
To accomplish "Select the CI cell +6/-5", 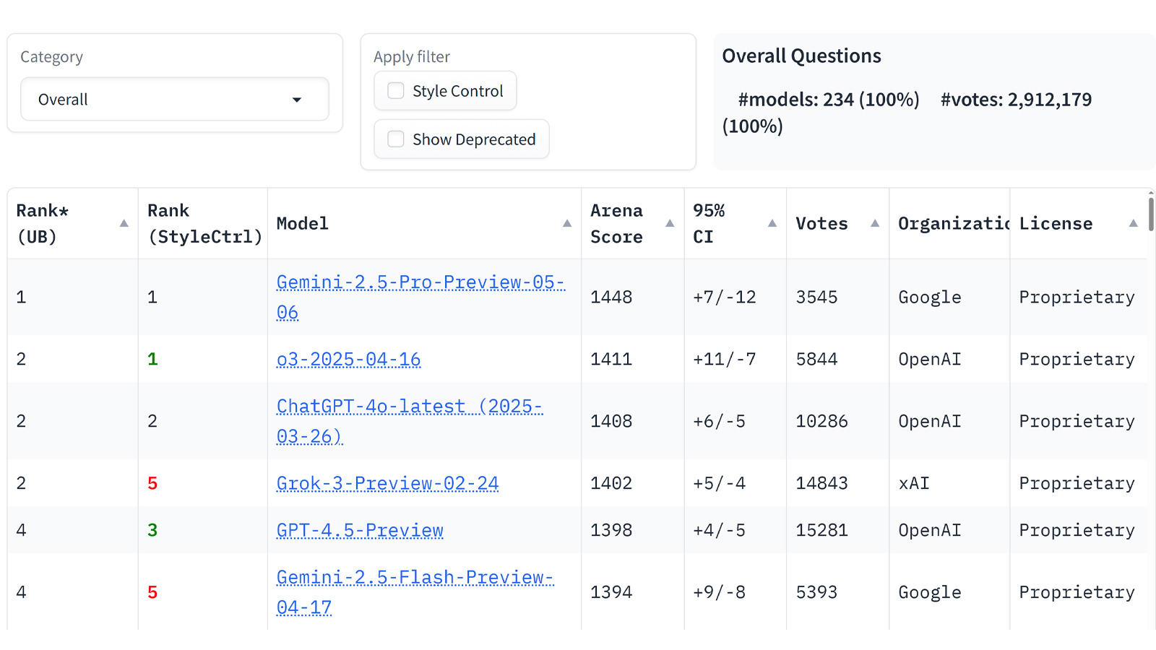I will [719, 421].
